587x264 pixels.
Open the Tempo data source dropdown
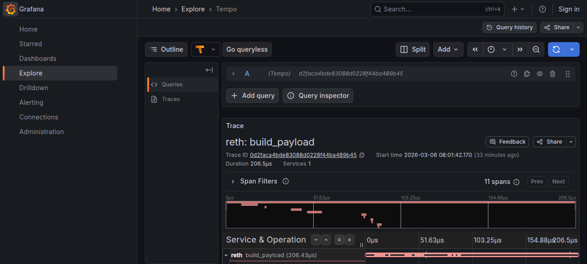(x=205, y=49)
